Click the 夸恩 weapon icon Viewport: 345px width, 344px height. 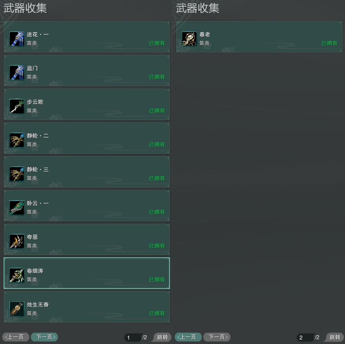[x=17, y=242]
